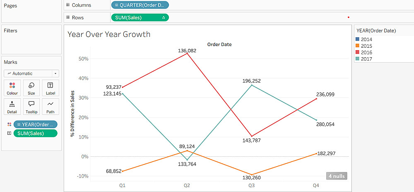Expand the QUARTER(Order Date) pill plus sign
Screen dimensions: 414x192
pos(116,5)
